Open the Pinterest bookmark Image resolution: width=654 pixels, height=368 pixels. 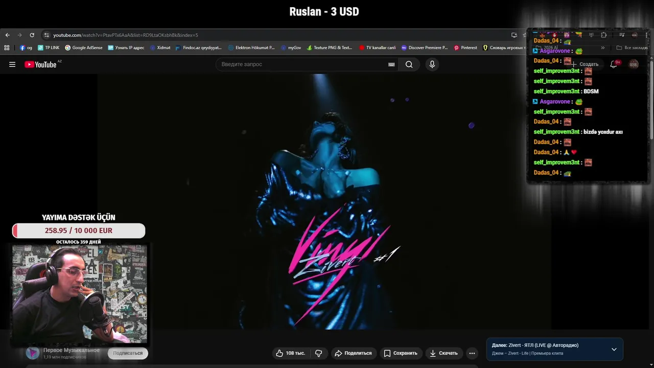tap(465, 48)
